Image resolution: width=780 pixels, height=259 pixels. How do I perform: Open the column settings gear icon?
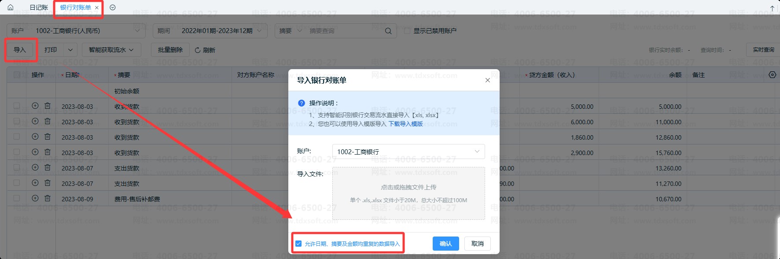(x=773, y=75)
